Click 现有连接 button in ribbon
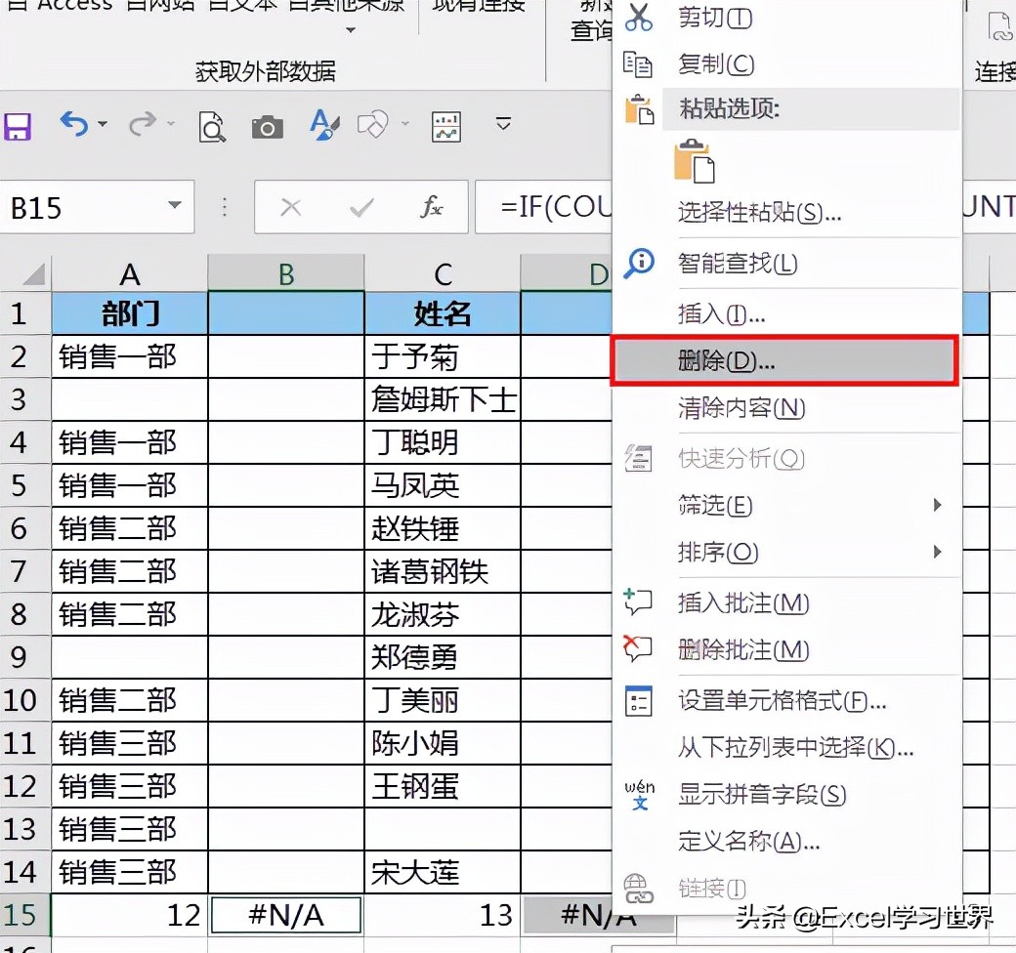 coord(479,7)
